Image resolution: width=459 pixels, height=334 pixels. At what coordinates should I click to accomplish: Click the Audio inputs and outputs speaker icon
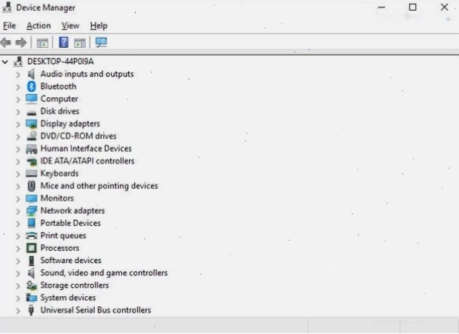pyautogui.click(x=32, y=74)
